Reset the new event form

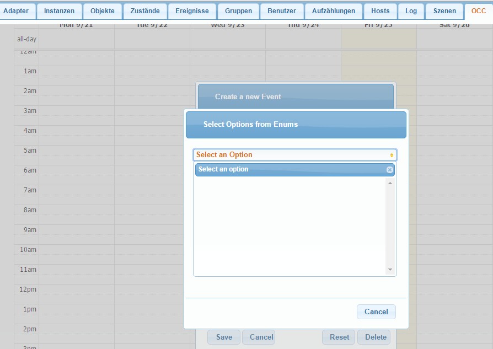tap(339, 337)
